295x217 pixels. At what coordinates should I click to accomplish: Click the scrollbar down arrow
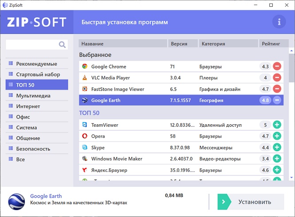(291, 177)
